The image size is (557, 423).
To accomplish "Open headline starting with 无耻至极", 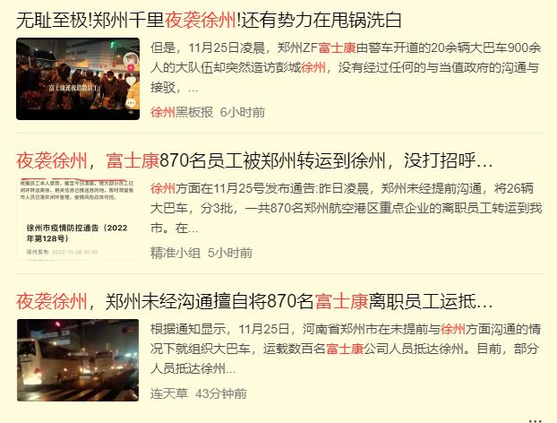I will [x=209, y=20].
